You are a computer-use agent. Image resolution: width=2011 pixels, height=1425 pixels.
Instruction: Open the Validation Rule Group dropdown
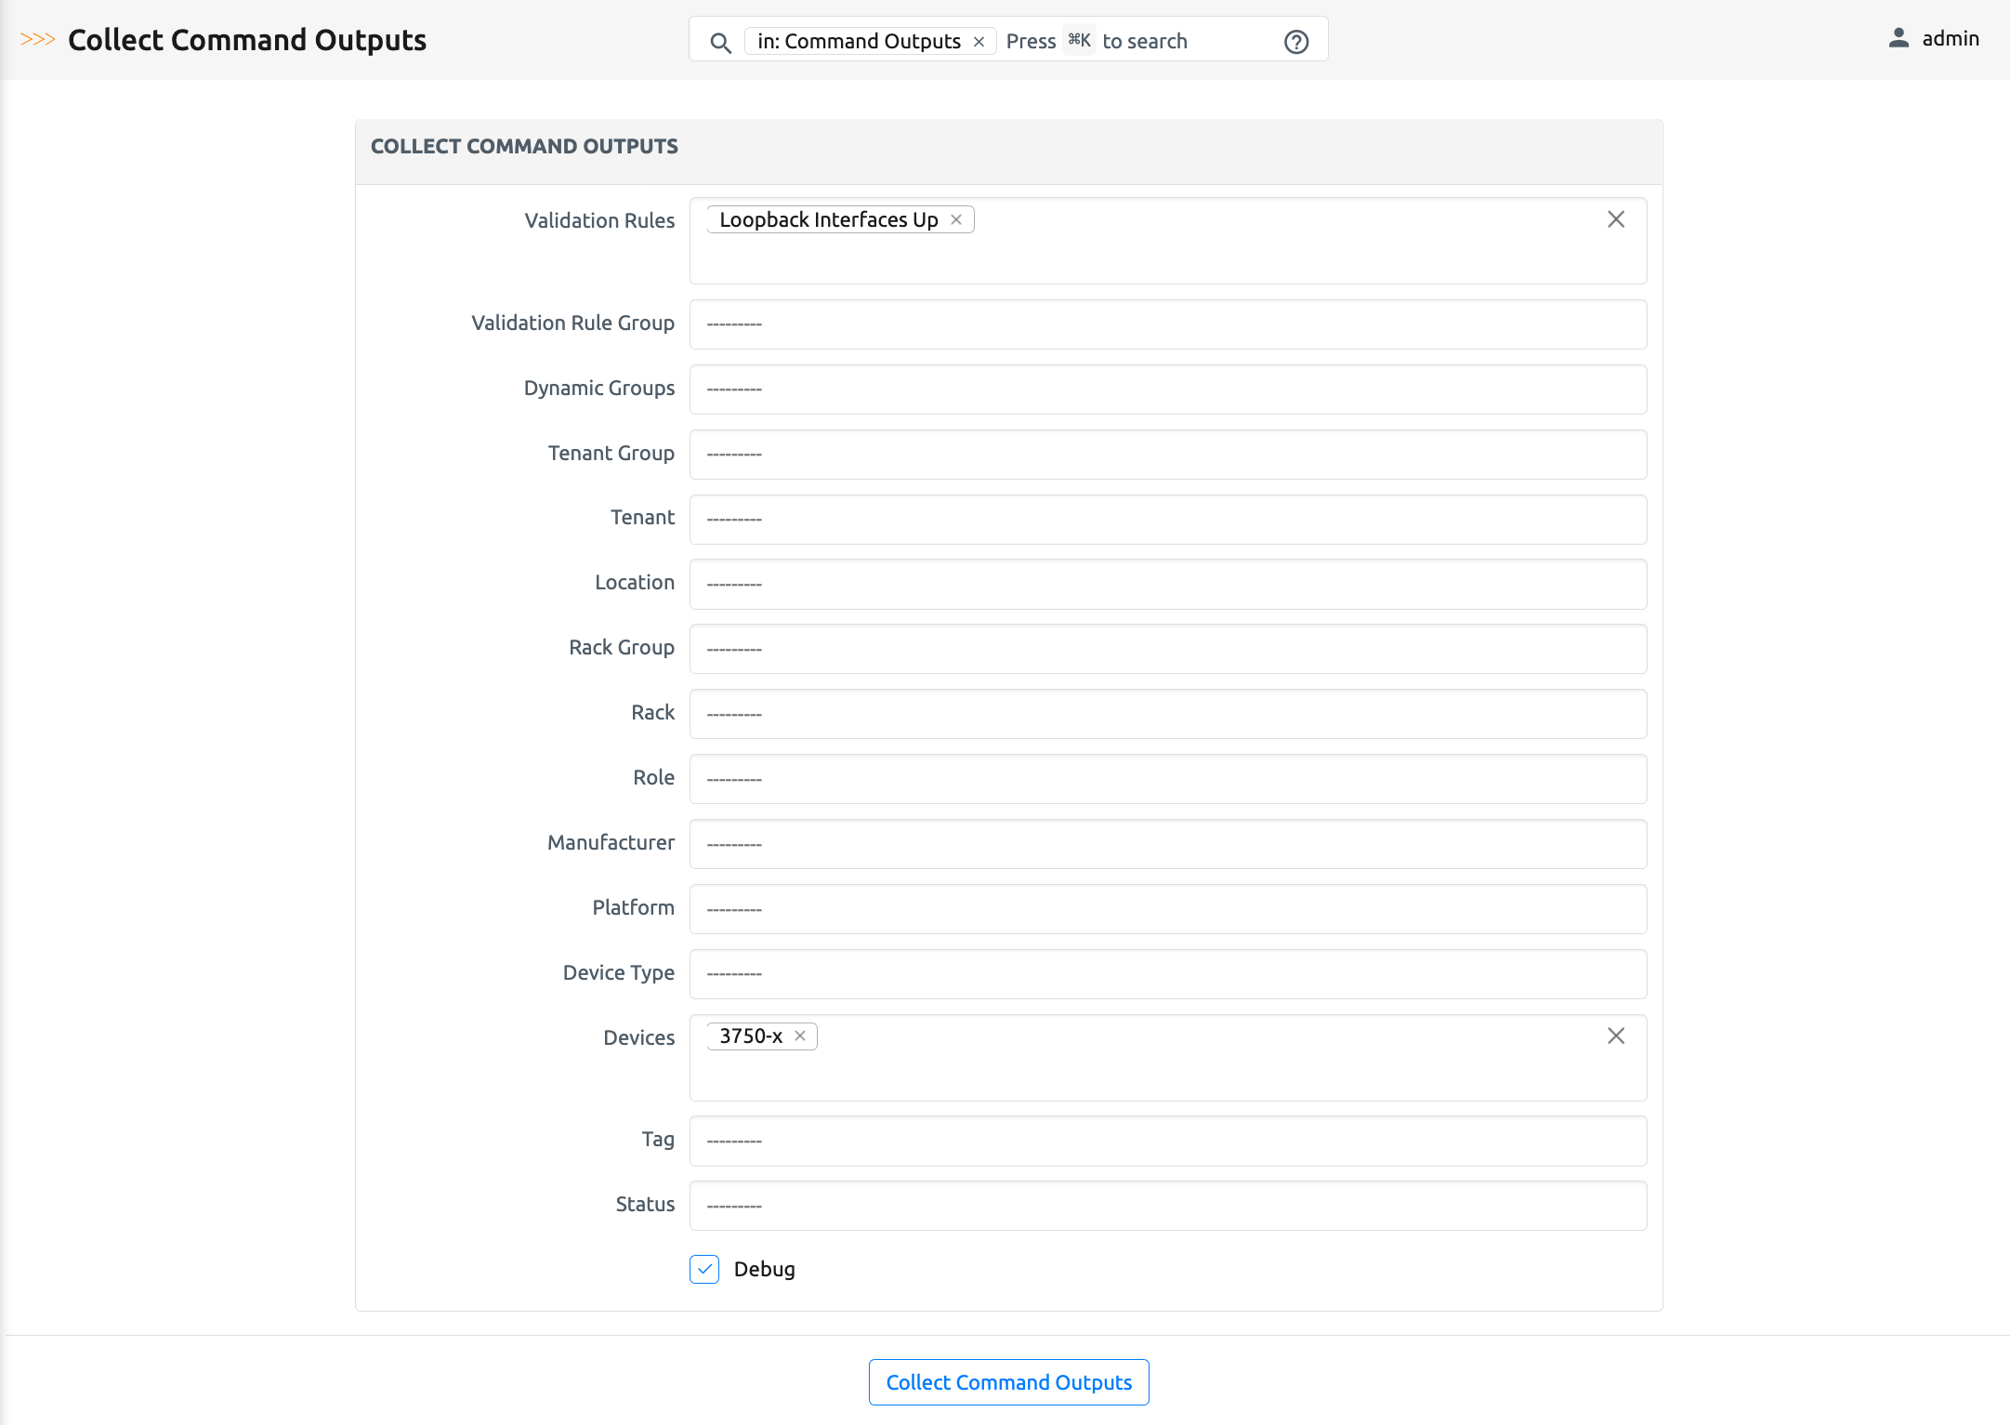coord(1167,324)
